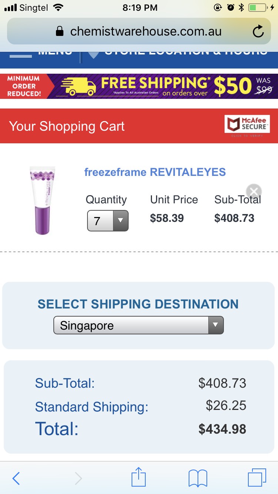278x494 pixels.
Task: Show open tabs via the tabs icon
Action: (x=257, y=478)
